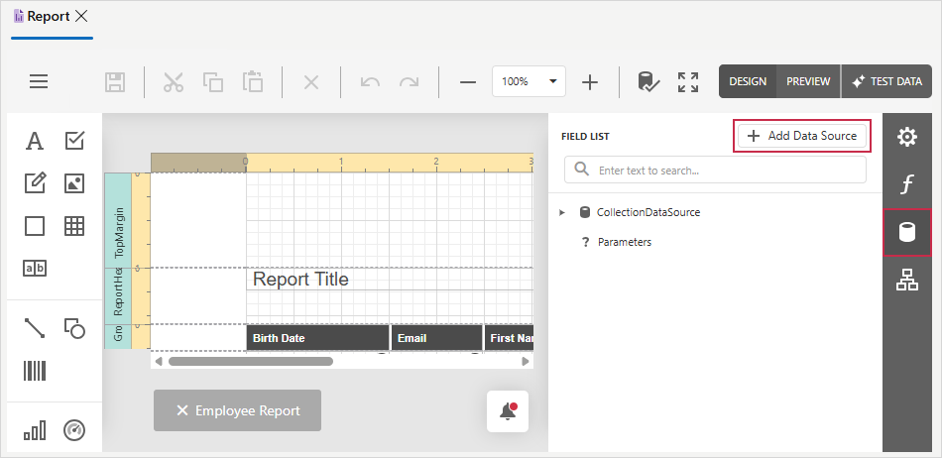Click the Save disk icon
Screen dimensions: 942x458
pyautogui.click(x=115, y=81)
